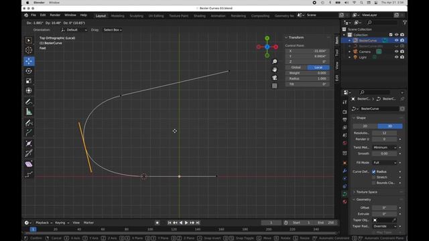The width and height of the screenshot is (429, 241).
Task: Adjust the Smooth value slider
Action: pyautogui.click(x=384, y=153)
